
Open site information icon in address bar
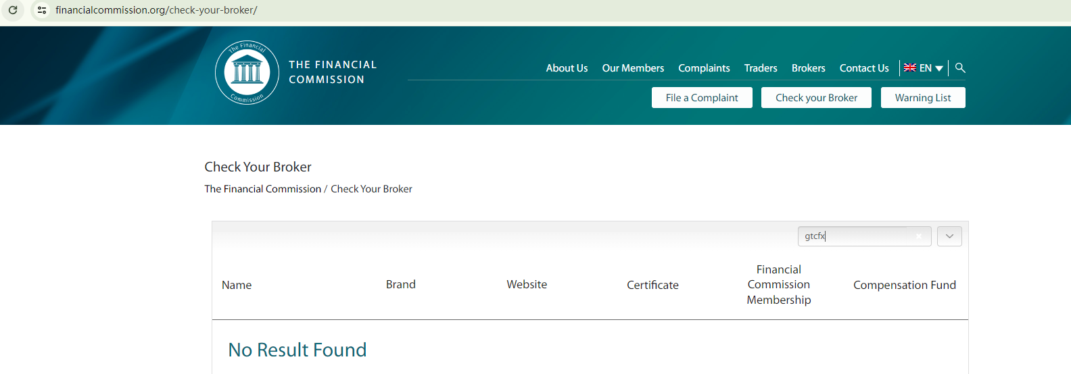[x=42, y=10]
